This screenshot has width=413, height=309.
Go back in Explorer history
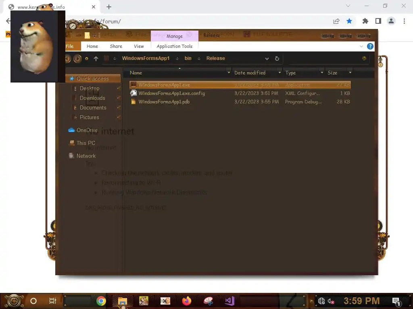[x=68, y=58]
